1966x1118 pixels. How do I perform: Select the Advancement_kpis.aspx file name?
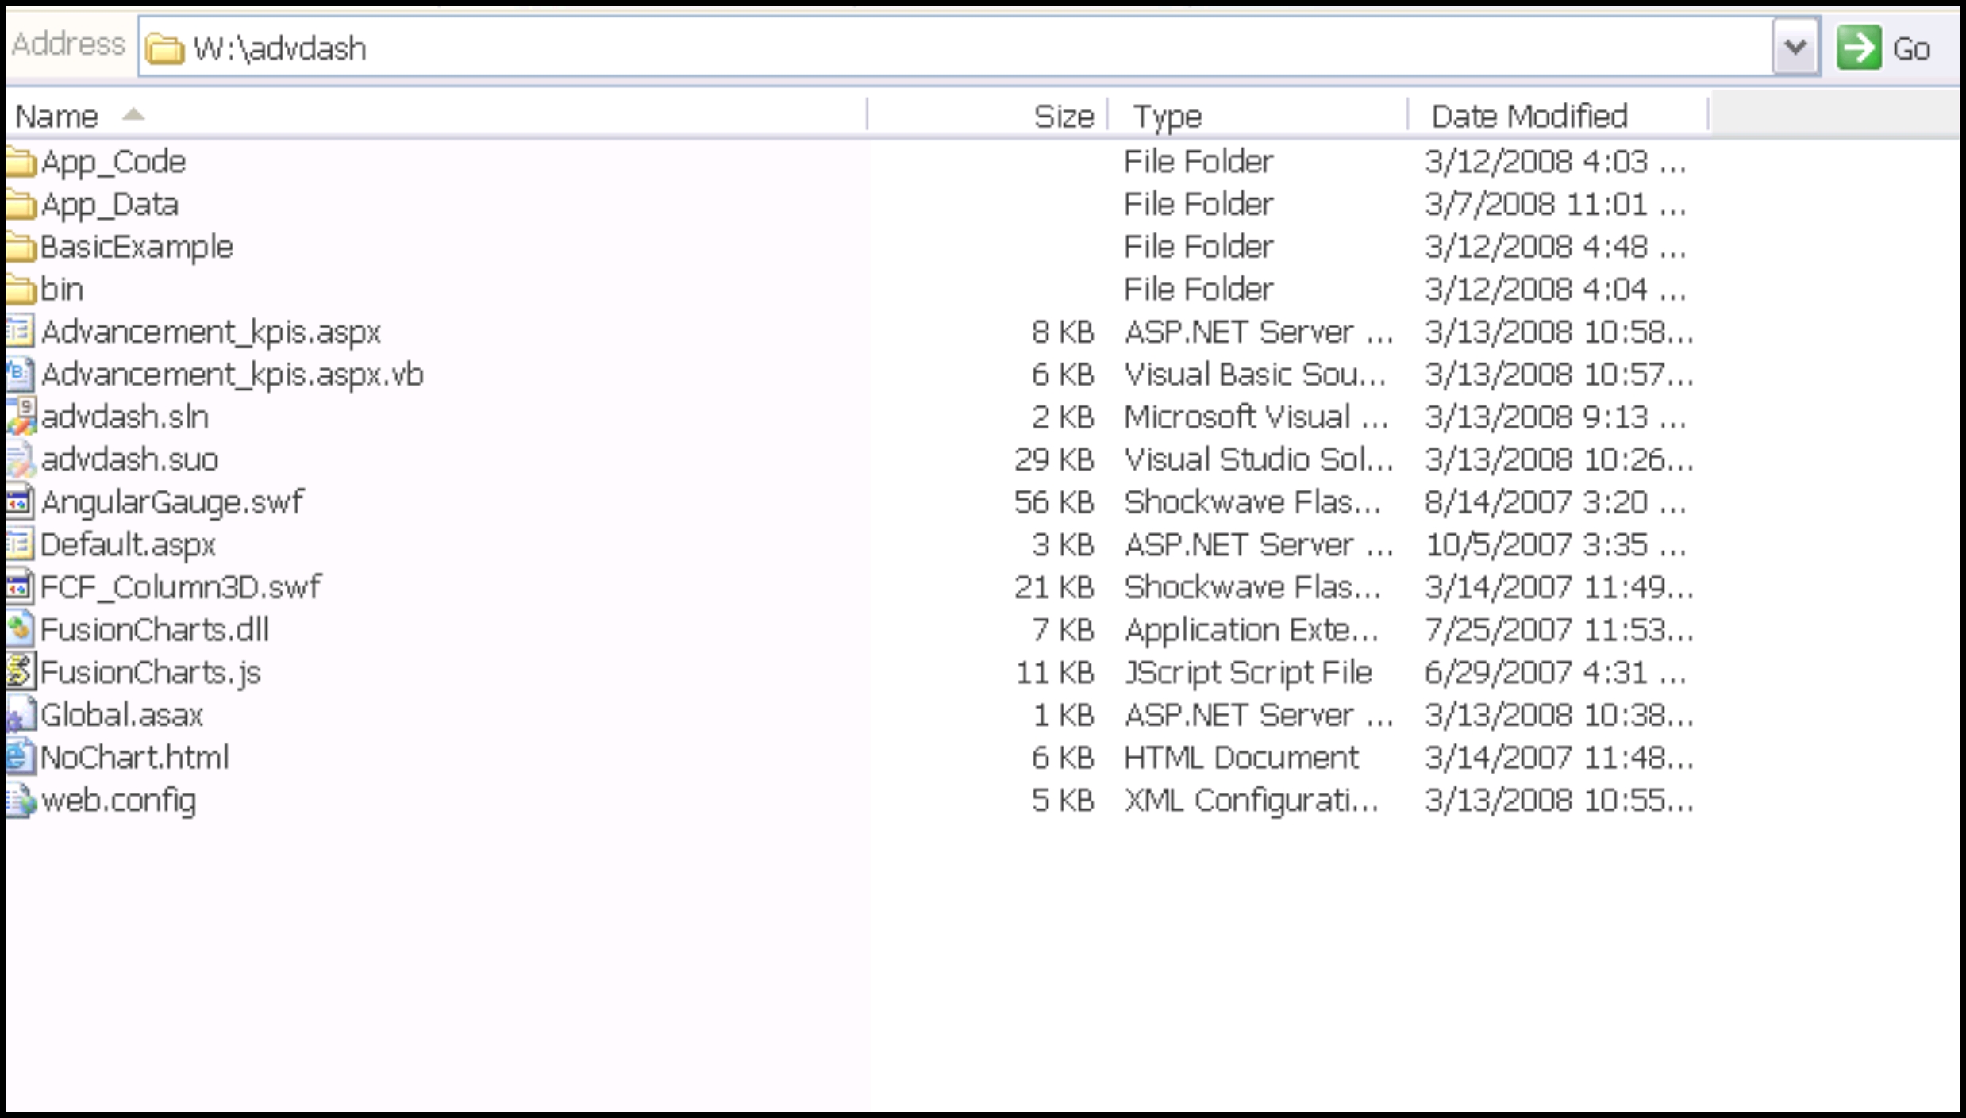pos(211,332)
